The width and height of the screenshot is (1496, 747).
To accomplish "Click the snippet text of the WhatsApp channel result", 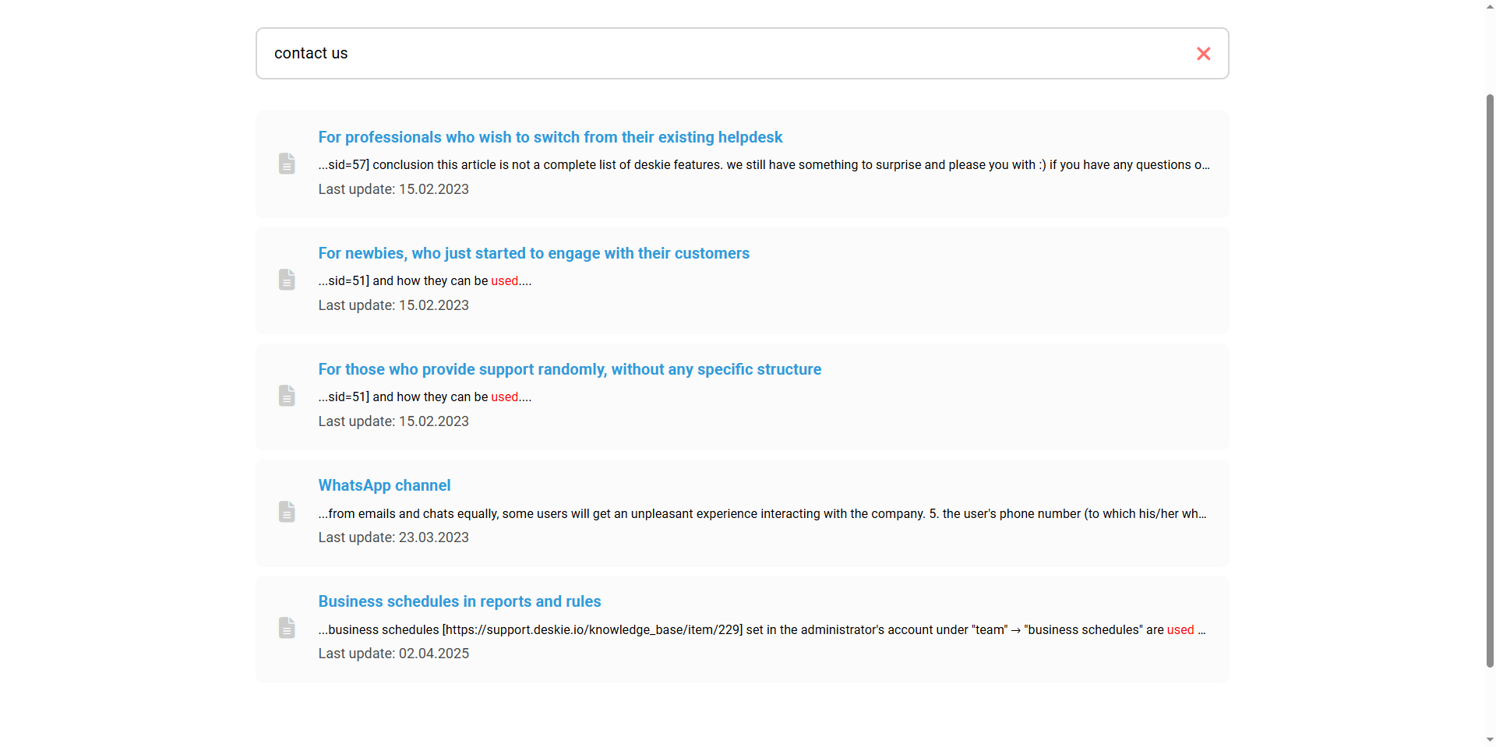I will 762,513.
